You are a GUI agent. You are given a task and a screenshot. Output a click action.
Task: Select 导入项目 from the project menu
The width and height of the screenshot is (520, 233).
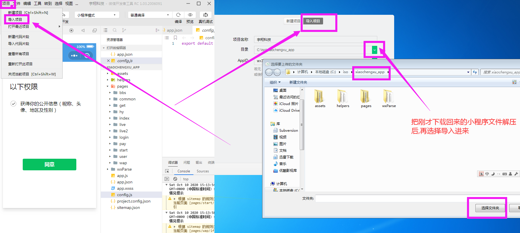point(15,20)
